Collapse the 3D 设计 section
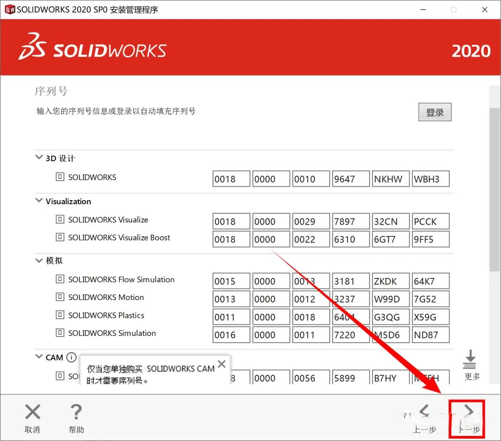 39,157
